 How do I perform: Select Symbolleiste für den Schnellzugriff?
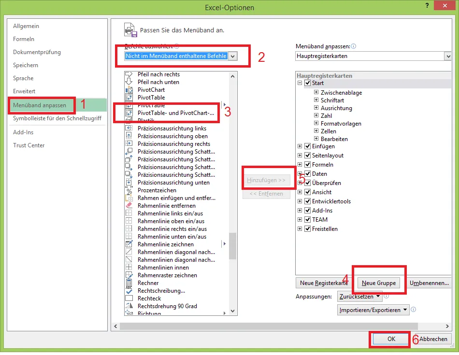(57, 118)
